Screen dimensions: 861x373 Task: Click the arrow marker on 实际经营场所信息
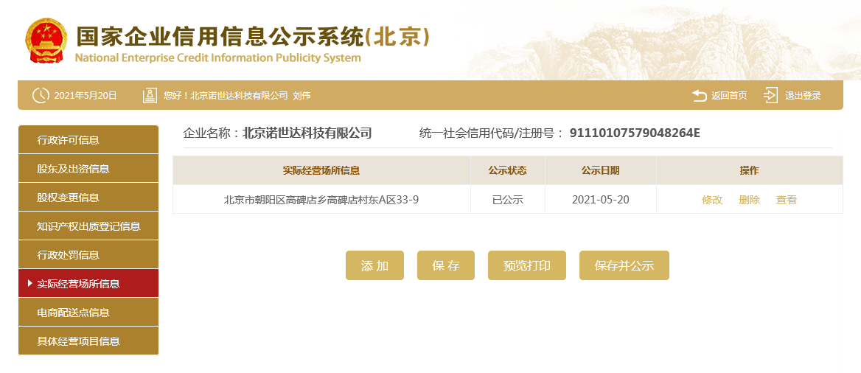30,284
